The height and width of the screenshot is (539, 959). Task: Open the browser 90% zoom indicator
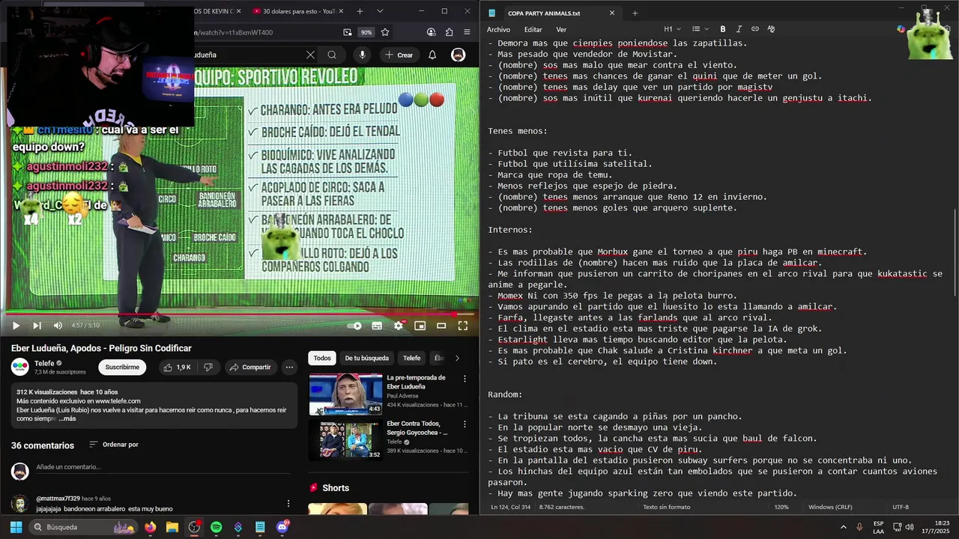pos(366,32)
